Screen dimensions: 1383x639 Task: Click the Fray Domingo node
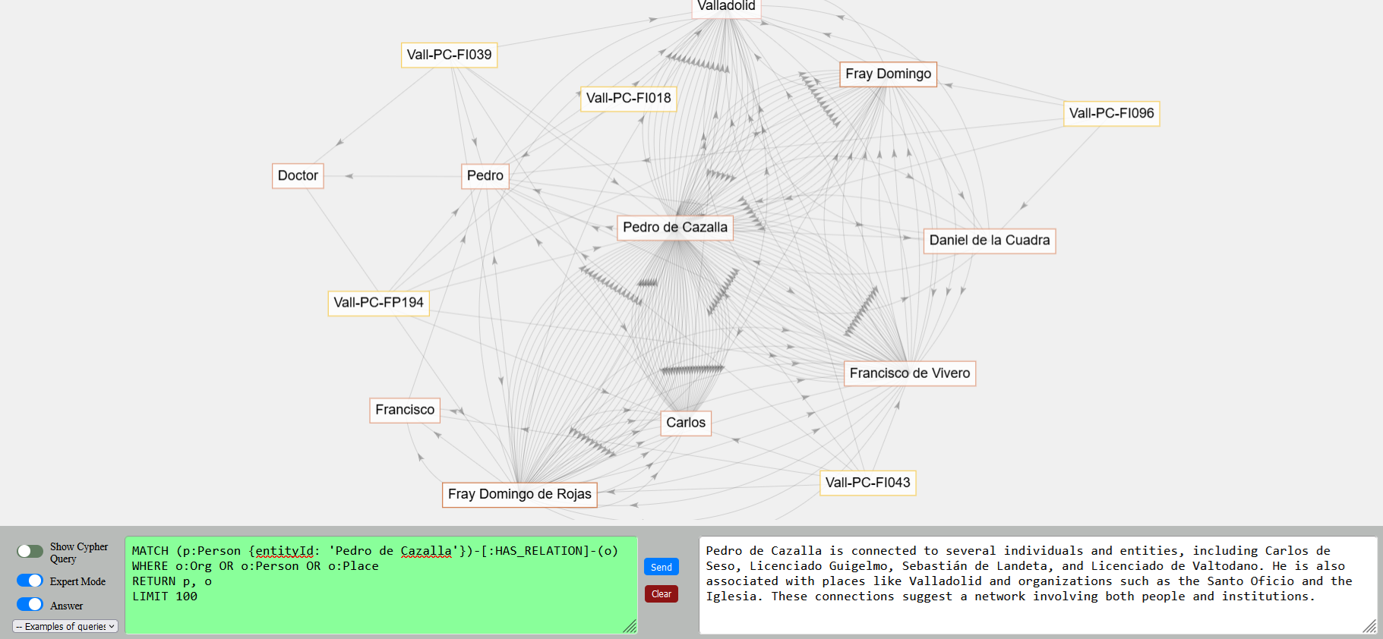pyautogui.click(x=889, y=74)
